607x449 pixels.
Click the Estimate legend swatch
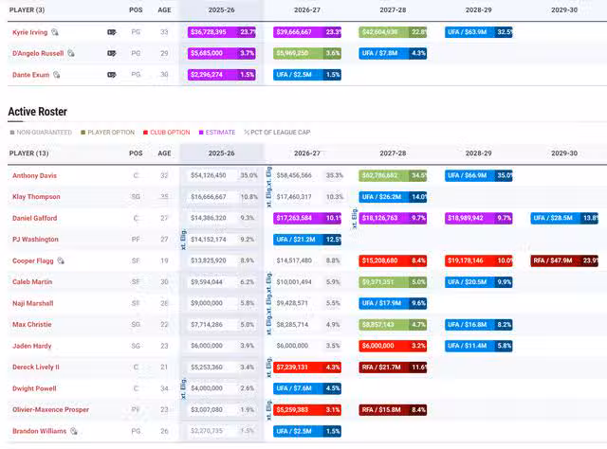(201, 133)
